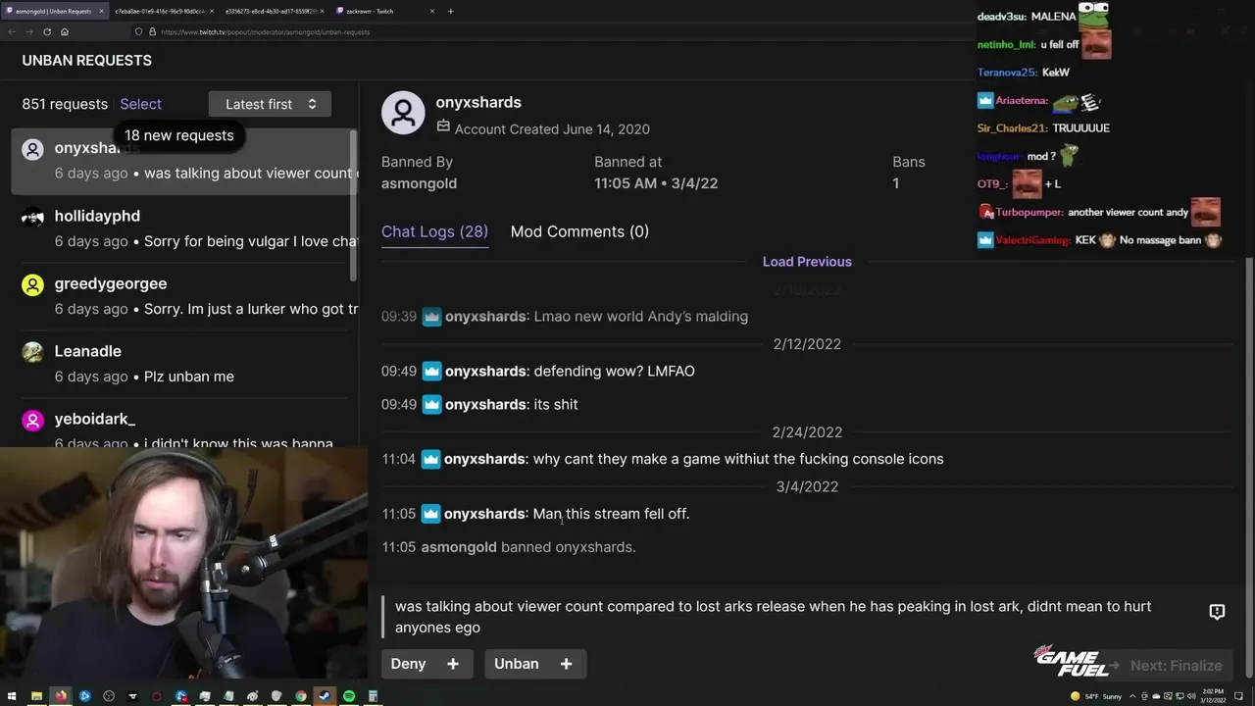The height and width of the screenshot is (706, 1255).
Task: Open the hollidayphd unban request
Action: (x=179, y=228)
